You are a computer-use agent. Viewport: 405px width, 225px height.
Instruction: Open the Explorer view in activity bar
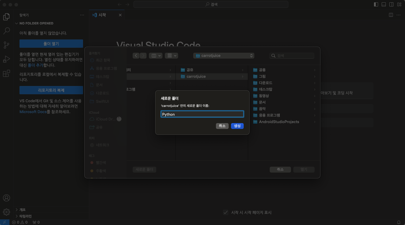pos(6,17)
